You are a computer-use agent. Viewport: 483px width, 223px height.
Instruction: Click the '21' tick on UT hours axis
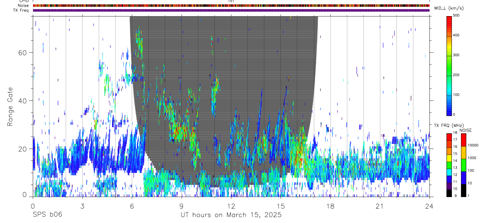[380, 206]
